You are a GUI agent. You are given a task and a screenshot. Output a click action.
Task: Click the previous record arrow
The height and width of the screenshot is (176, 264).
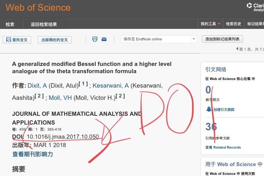(x=237, y=49)
